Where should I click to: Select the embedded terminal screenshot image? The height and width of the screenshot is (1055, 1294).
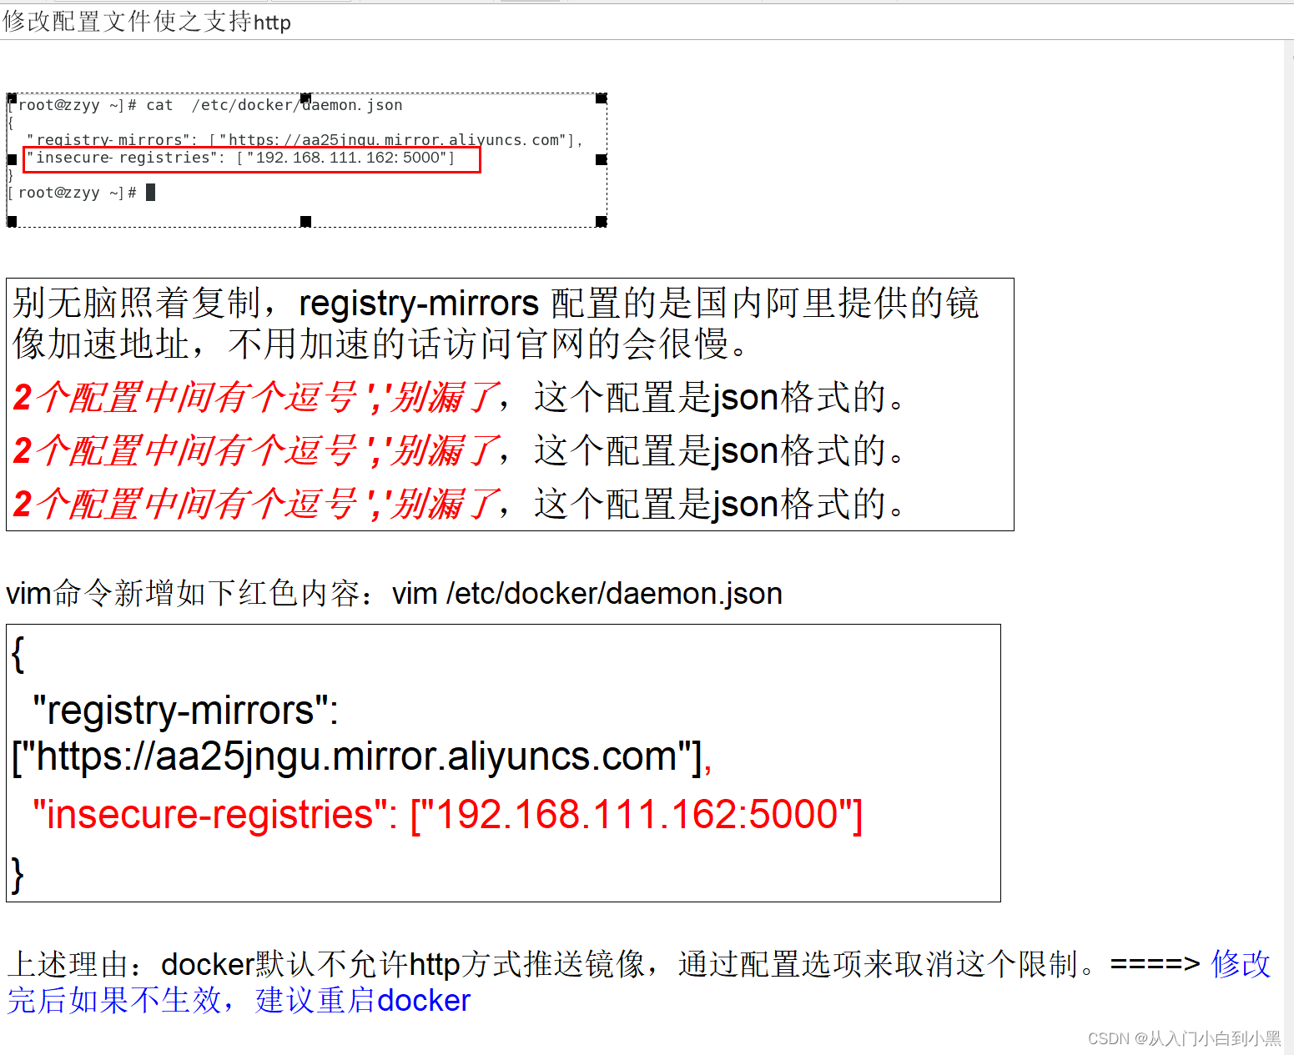click(x=306, y=160)
